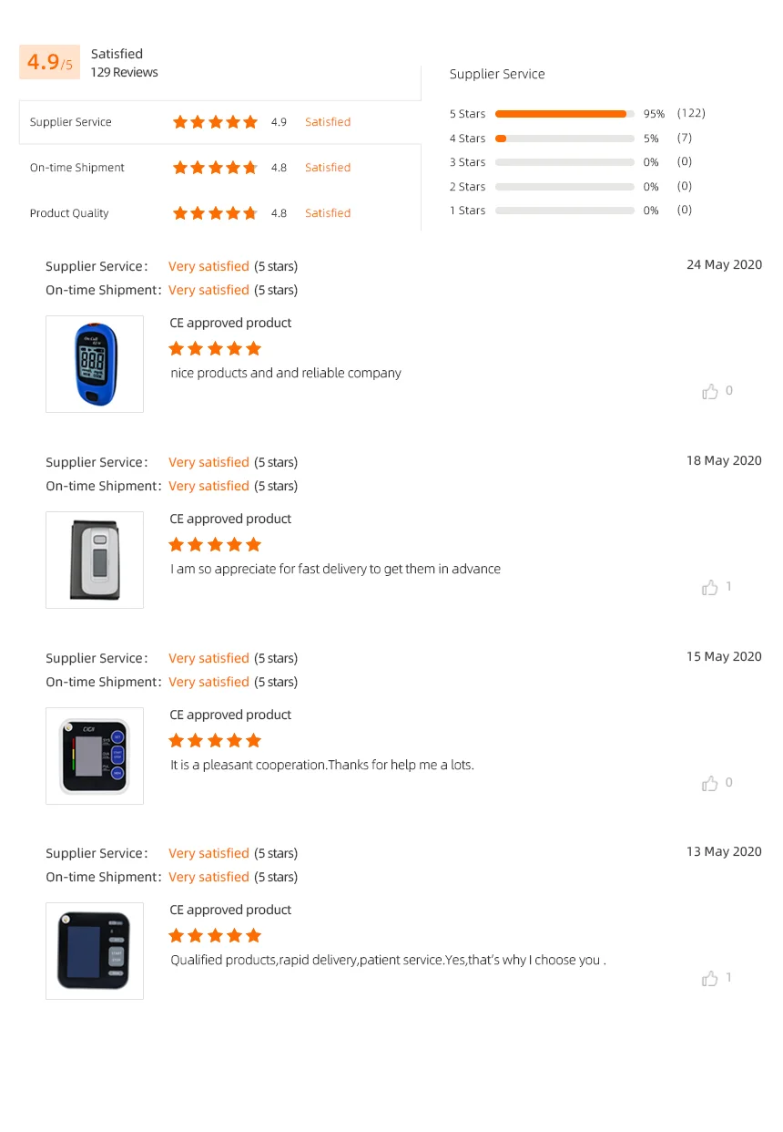Click the 4 Stars rating bar

(x=564, y=139)
